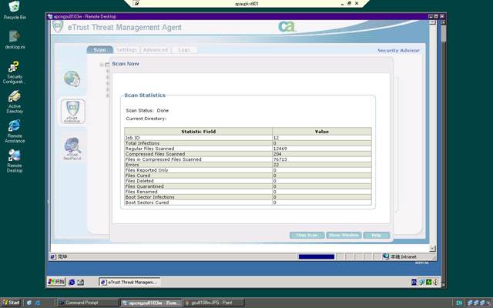Open the eTrust Antivirus sidebar icon

coord(72,111)
